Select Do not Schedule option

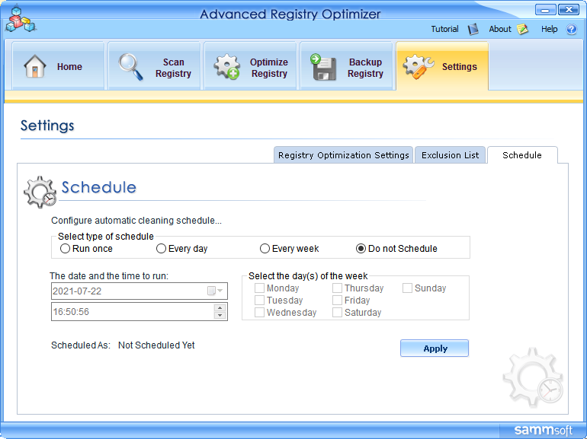[361, 249]
